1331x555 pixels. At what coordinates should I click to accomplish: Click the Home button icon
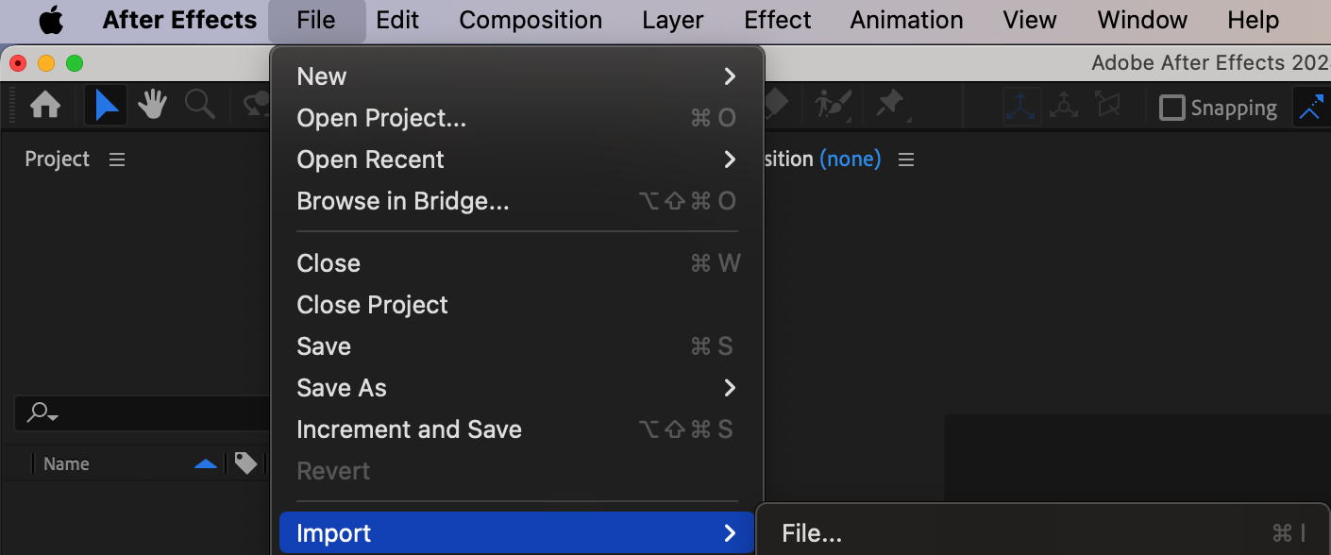point(45,105)
